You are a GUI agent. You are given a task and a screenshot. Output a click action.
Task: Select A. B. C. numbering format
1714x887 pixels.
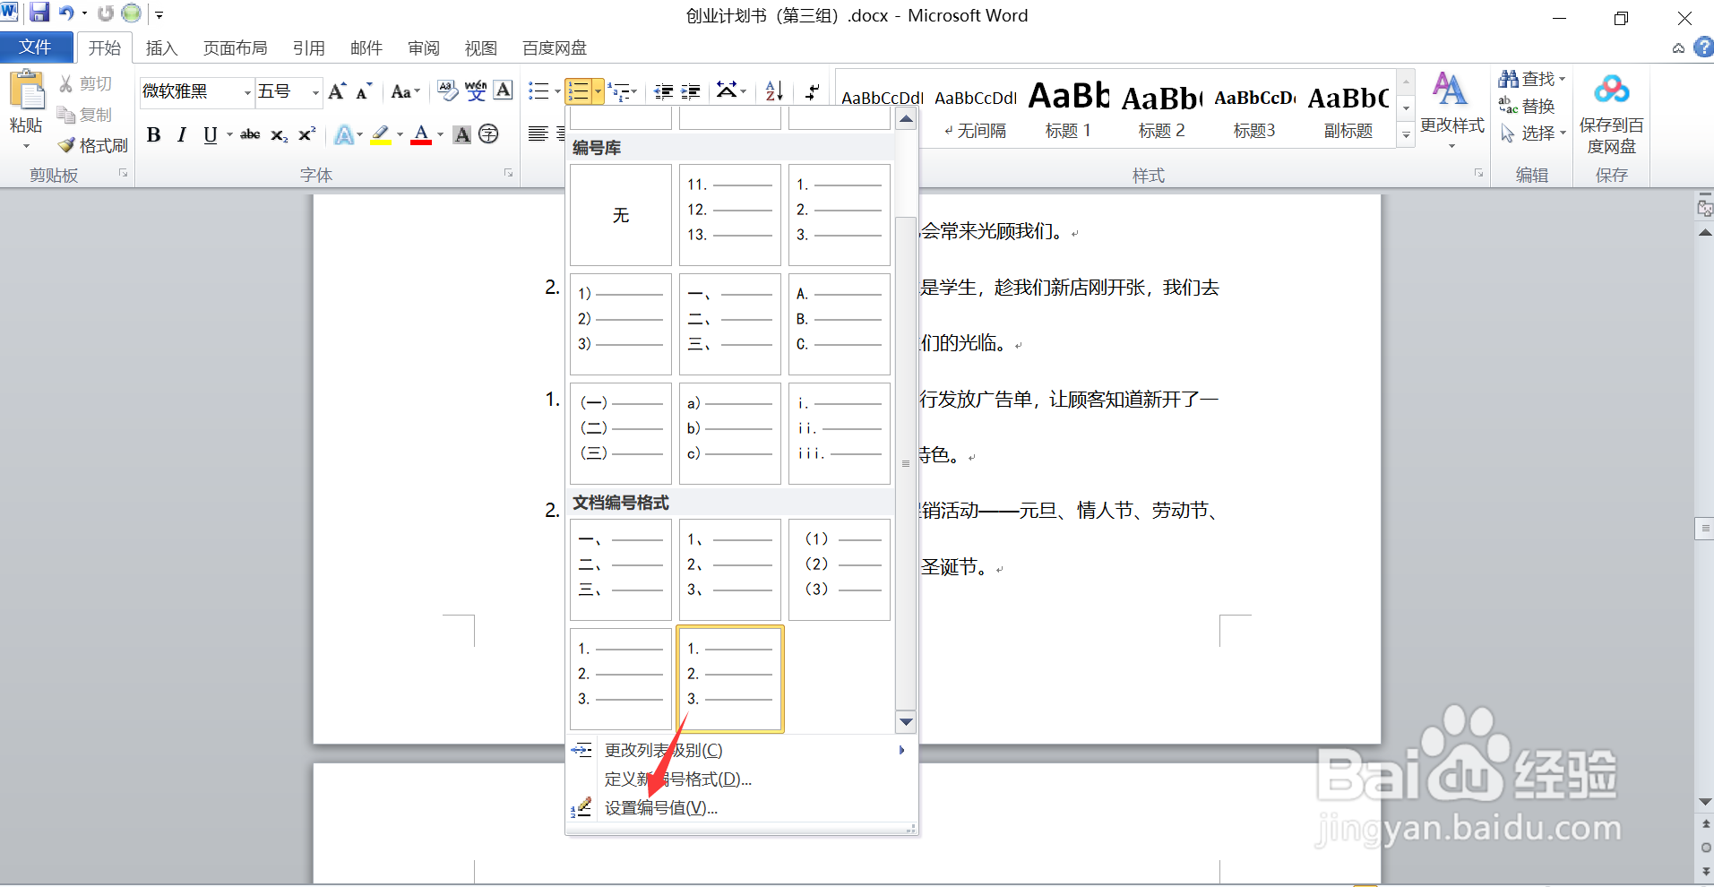840,324
